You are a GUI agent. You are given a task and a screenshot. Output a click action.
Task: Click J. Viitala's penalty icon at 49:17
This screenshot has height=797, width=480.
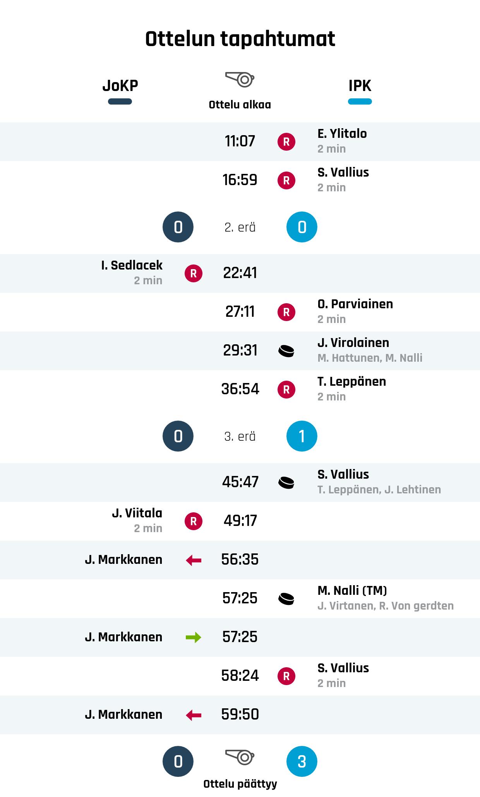point(194,521)
